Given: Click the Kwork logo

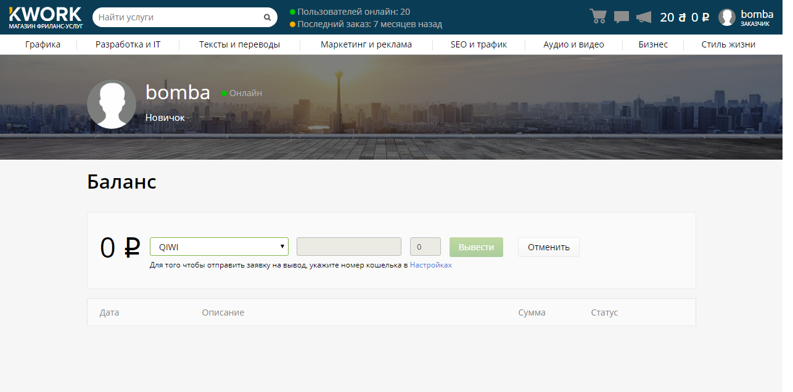Looking at the screenshot, I should [46, 17].
